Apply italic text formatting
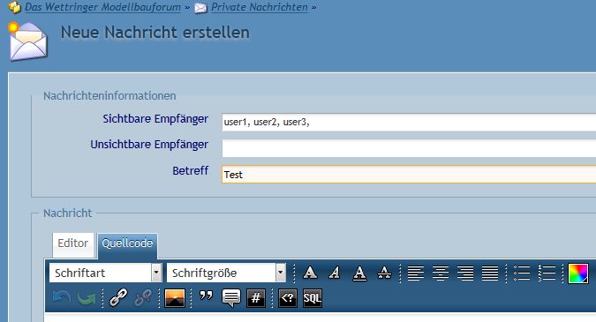 [335, 273]
